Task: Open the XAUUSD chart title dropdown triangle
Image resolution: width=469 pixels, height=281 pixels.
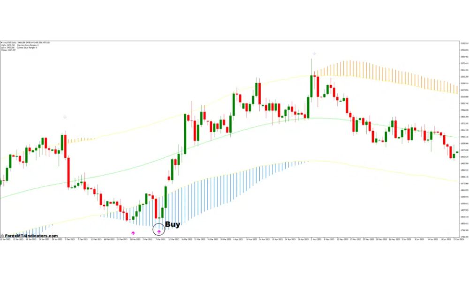Action: pyautogui.click(x=1, y=43)
